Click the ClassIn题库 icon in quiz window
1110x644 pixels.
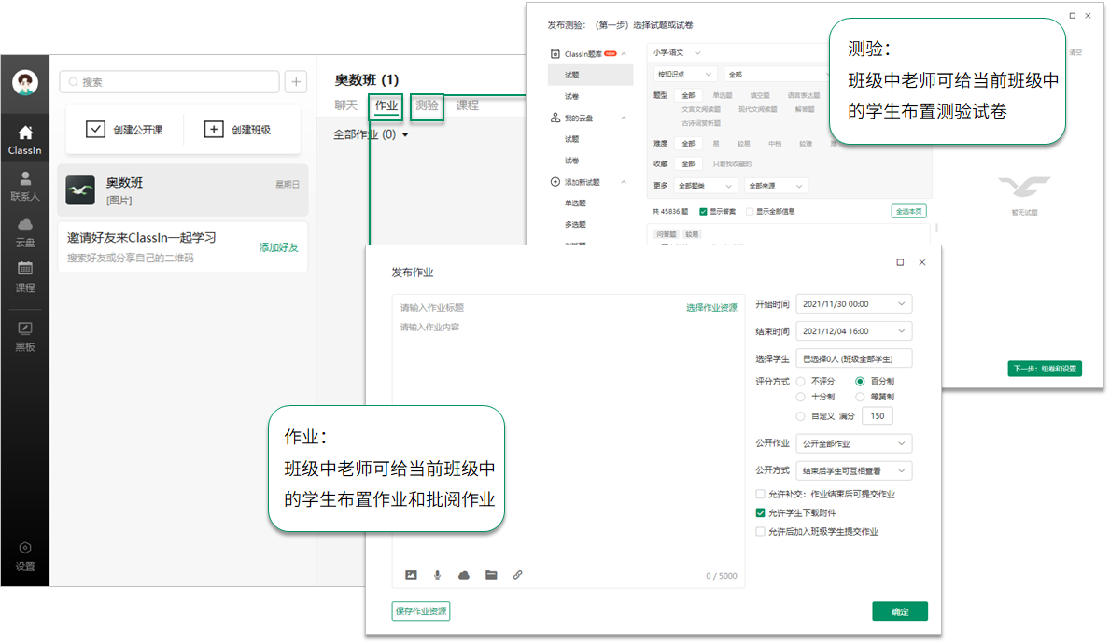click(x=555, y=54)
